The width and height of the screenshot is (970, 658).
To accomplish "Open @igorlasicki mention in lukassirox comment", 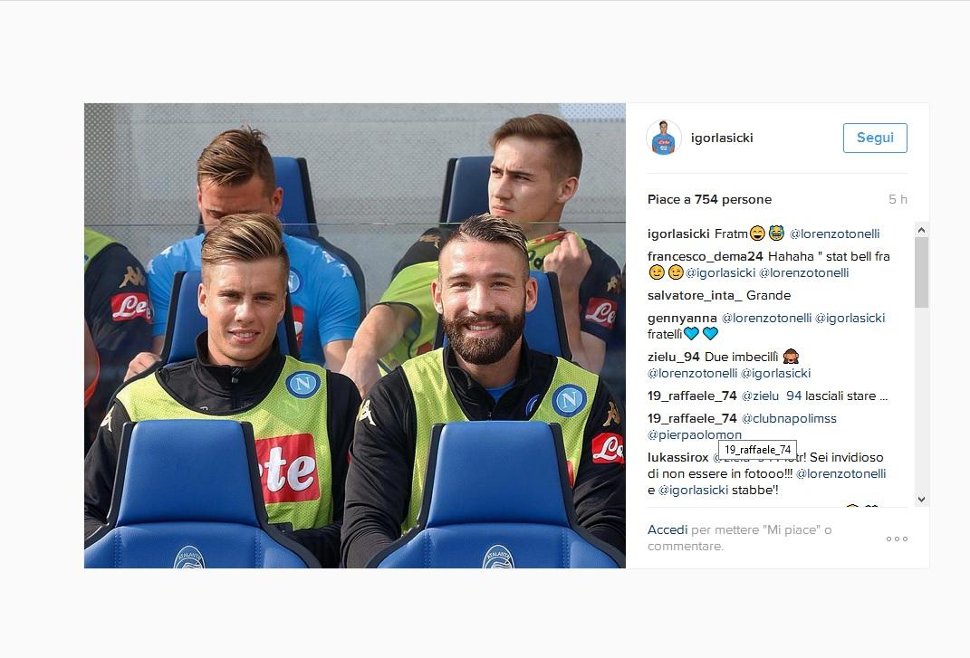I will tap(694, 491).
